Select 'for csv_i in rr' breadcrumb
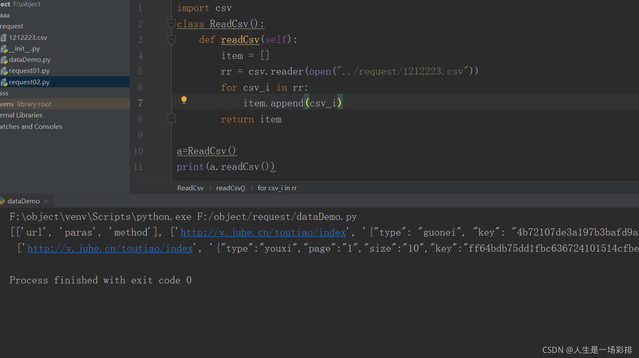The width and height of the screenshot is (639, 358). click(277, 188)
